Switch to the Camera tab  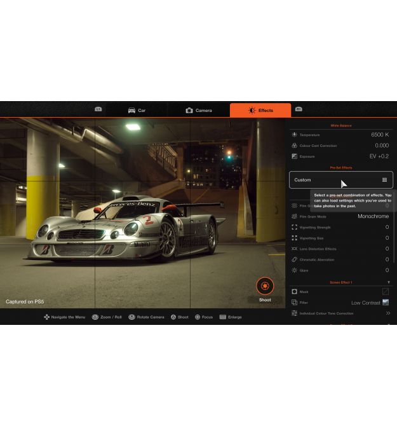[x=199, y=111]
